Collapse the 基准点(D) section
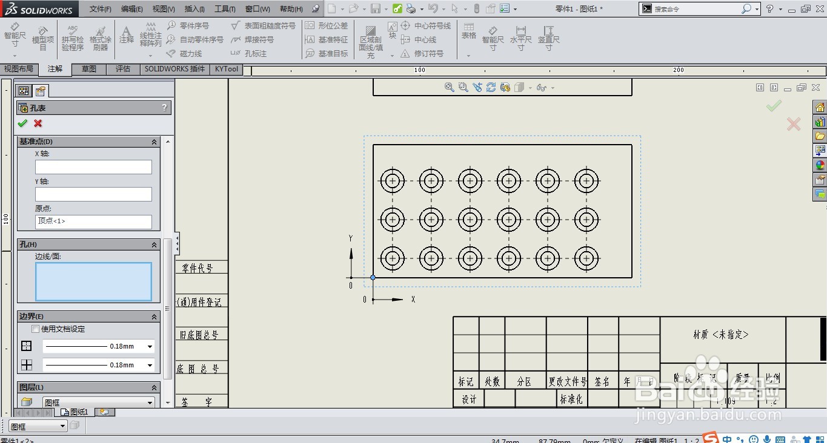 click(x=154, y=142)
